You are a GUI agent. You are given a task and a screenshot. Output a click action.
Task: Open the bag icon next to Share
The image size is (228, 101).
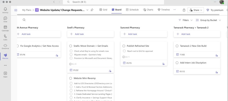click(x=184, y=10)
